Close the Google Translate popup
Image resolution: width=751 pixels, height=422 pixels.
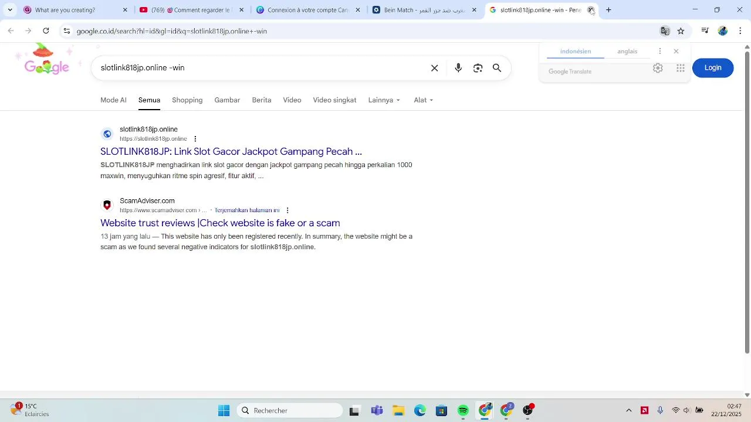(676, 52)
